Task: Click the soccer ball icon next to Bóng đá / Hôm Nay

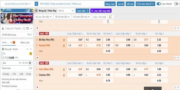Action: pos(36,11)
